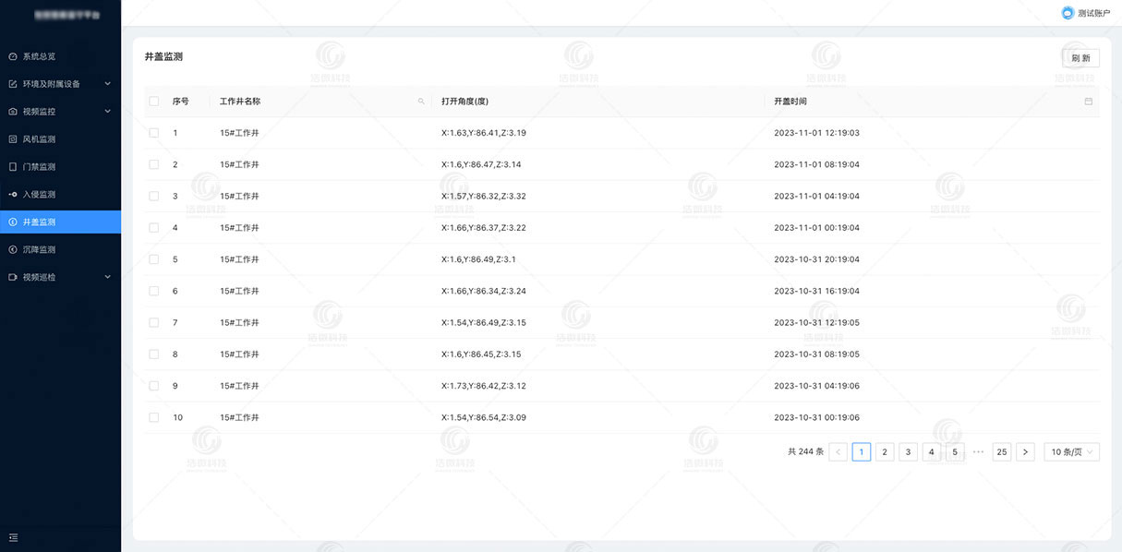Go to page 2 in pagination
This screenshot has height=552, width=1122.
(885, 452)
